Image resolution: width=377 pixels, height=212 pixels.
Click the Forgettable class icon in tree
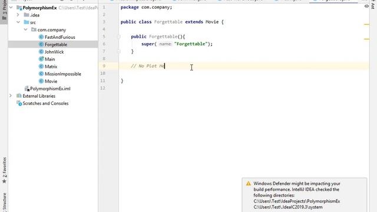(41, 45)
